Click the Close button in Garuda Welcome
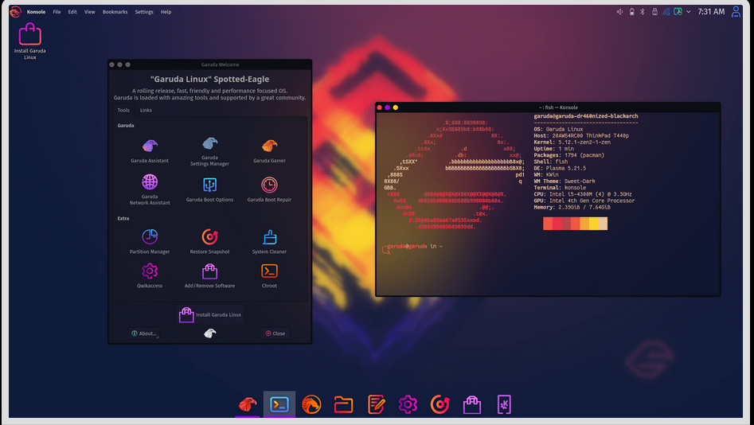This screenshot has width=754, height=425. click(275, 333)
